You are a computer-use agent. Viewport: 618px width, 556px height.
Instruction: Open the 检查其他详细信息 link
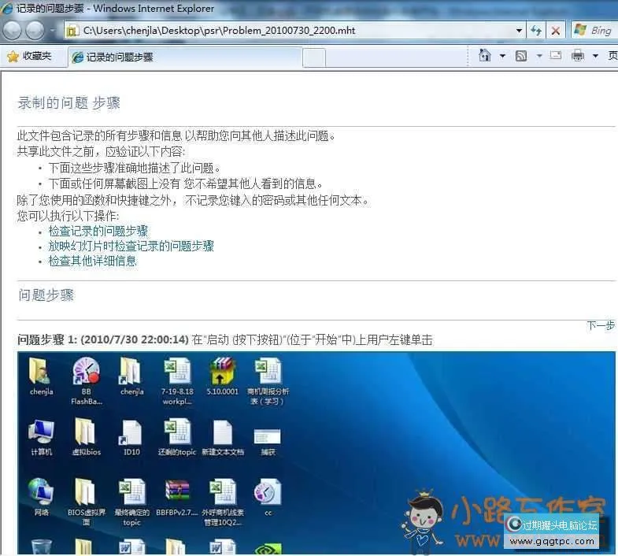click(x=92, y=261)
